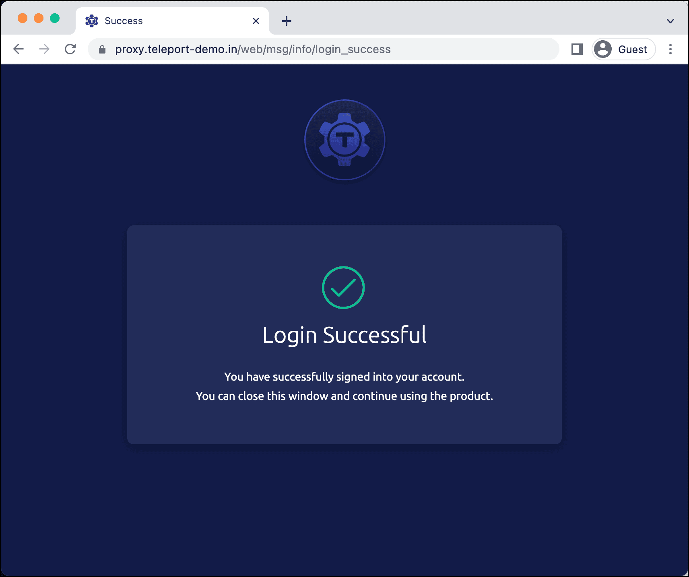The image size is (689, 577).
Task: Click the Teleport gear logo
Action: click(344, 140)
